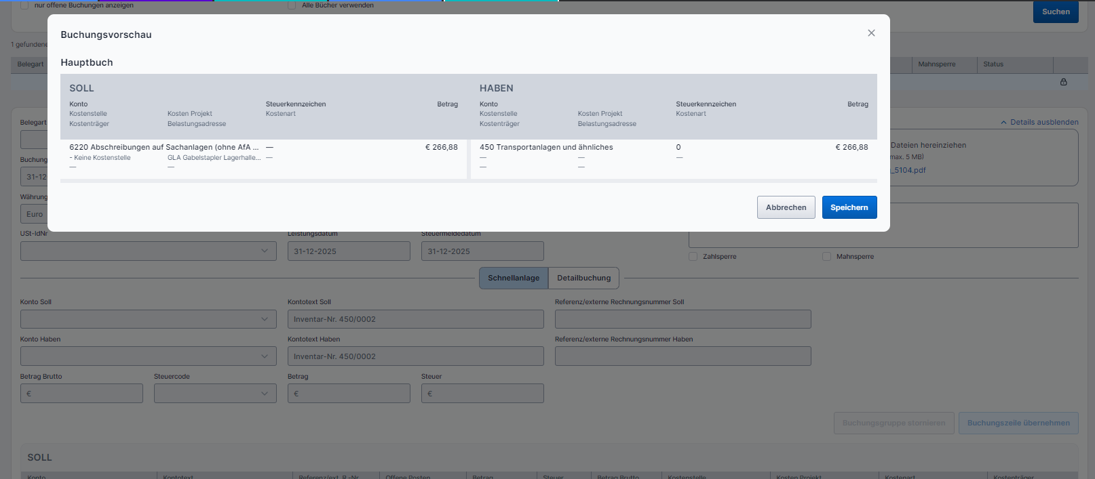Click the Leistungsdatum date field
This screenshot has height=479, width=1095.
(x=349, y=251)
